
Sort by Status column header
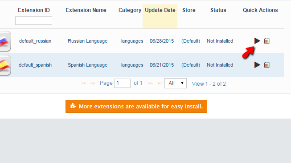coord(218,10)
